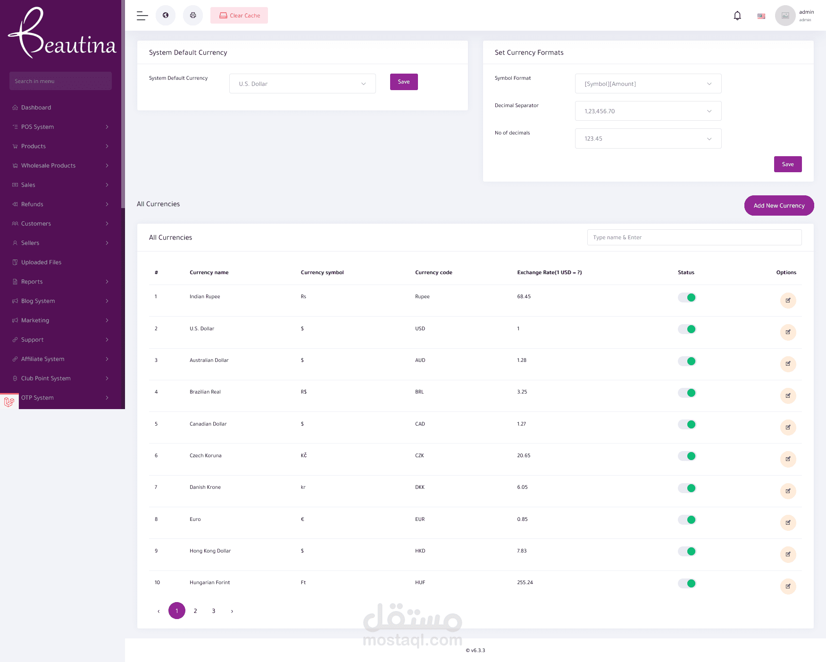Toggle Czech Koruna status switch
Viewport: 826px width, 662px height.
point(687,456)
